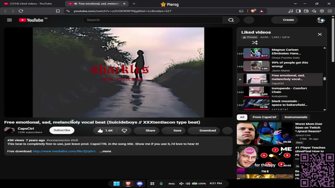Open the YouTube account avatar menu

click(x=321, y=20)
